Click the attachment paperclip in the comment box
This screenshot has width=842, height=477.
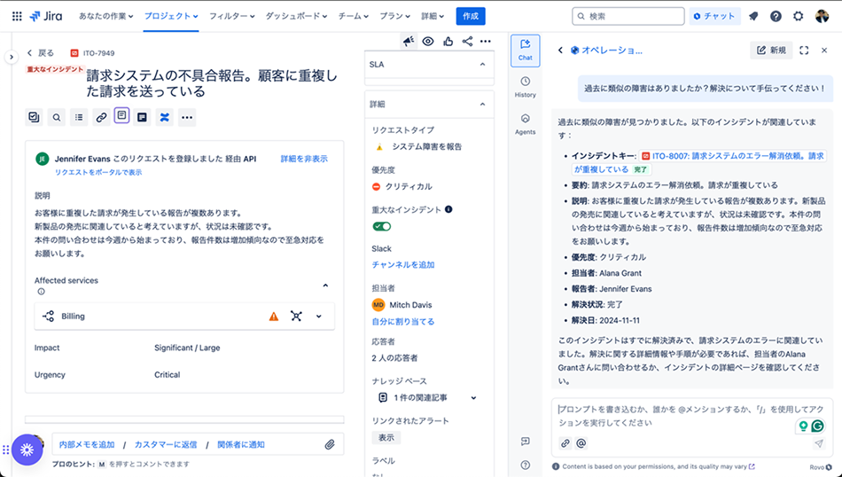330,445
